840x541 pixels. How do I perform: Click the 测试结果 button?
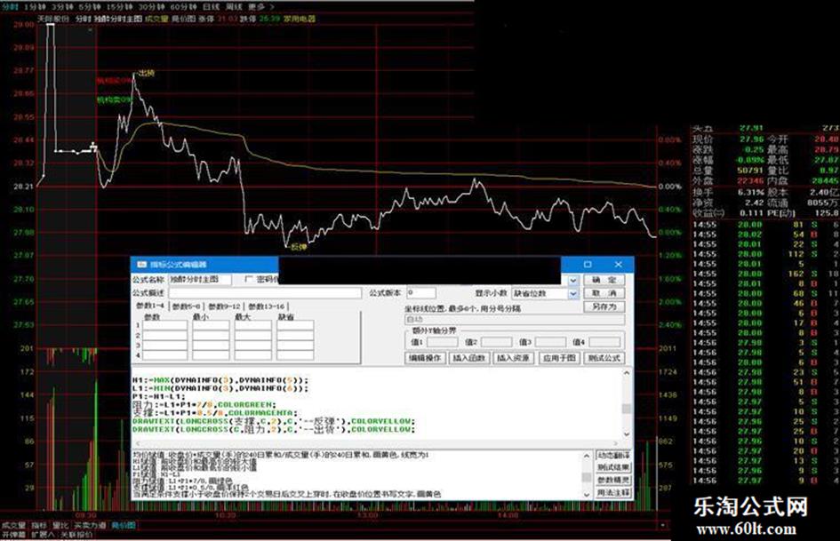[613, 467]
